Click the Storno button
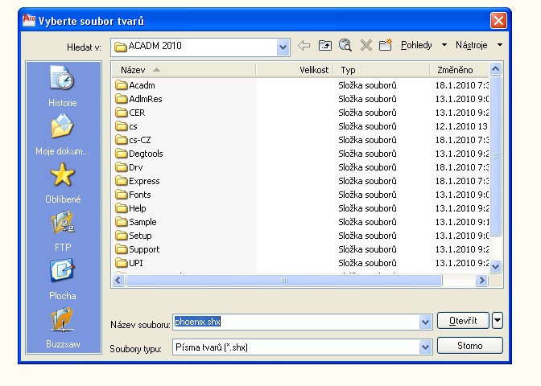This screenshot has width=541, height=386. coord(469,346)
